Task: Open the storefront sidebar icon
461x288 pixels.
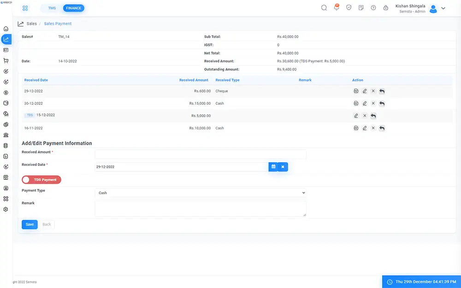Action: (6, 177)
